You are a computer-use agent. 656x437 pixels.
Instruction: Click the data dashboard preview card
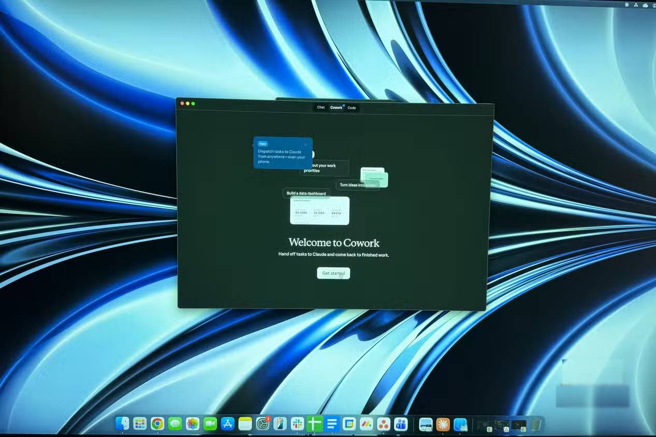click(319, 211)
